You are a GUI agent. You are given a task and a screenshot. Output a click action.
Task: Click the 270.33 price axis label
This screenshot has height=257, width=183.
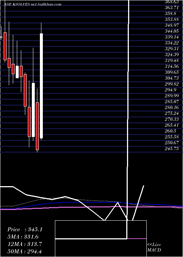click(x=172, y=119)
